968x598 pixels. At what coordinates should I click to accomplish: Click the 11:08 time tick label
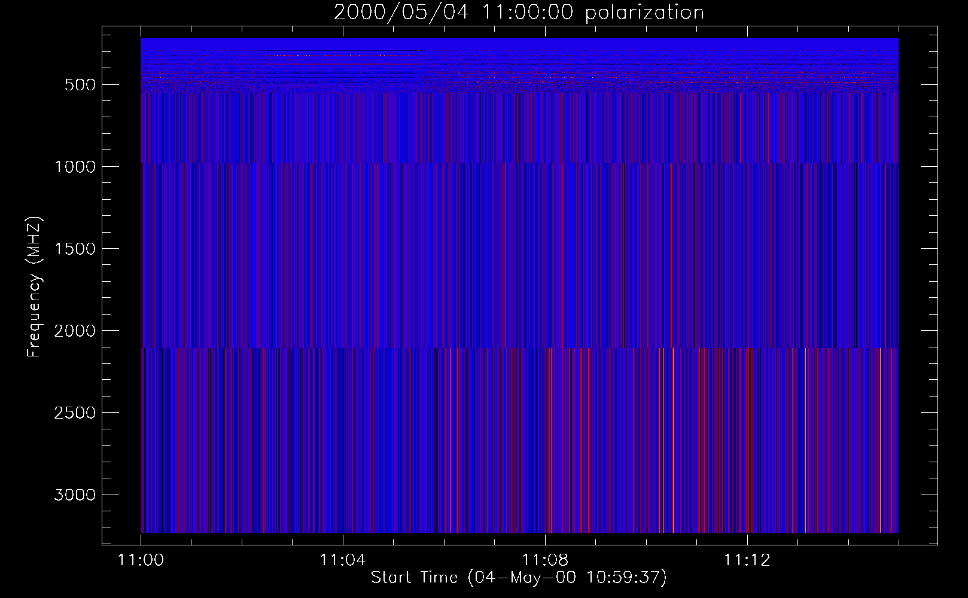(545, 560)
